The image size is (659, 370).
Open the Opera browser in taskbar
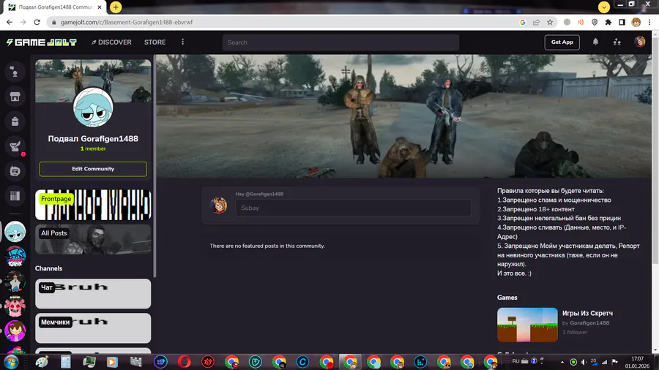[184, 362]
